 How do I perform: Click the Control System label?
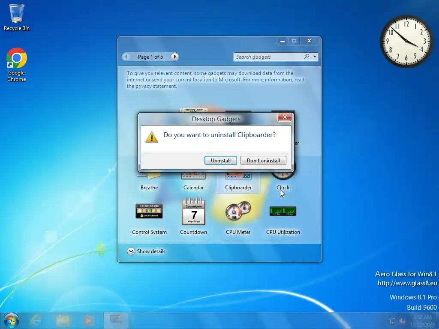coord(149,232)
